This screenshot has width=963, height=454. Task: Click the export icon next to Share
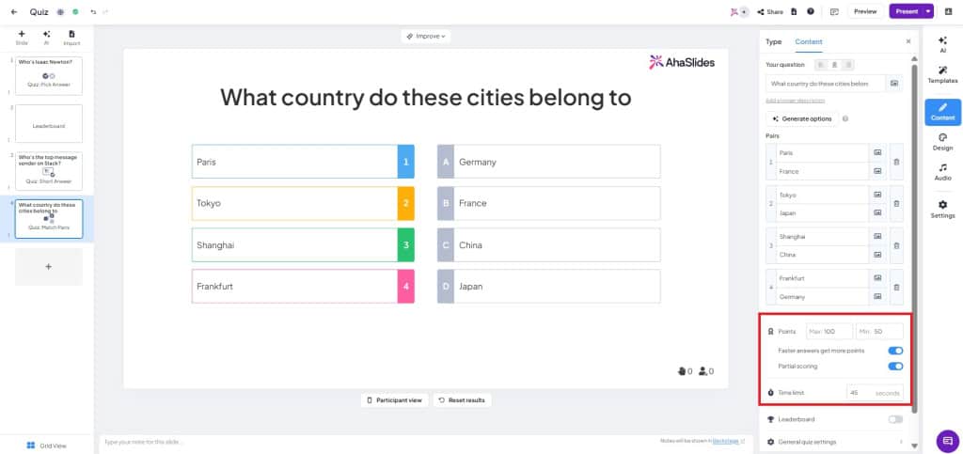[x=794, y=11]
